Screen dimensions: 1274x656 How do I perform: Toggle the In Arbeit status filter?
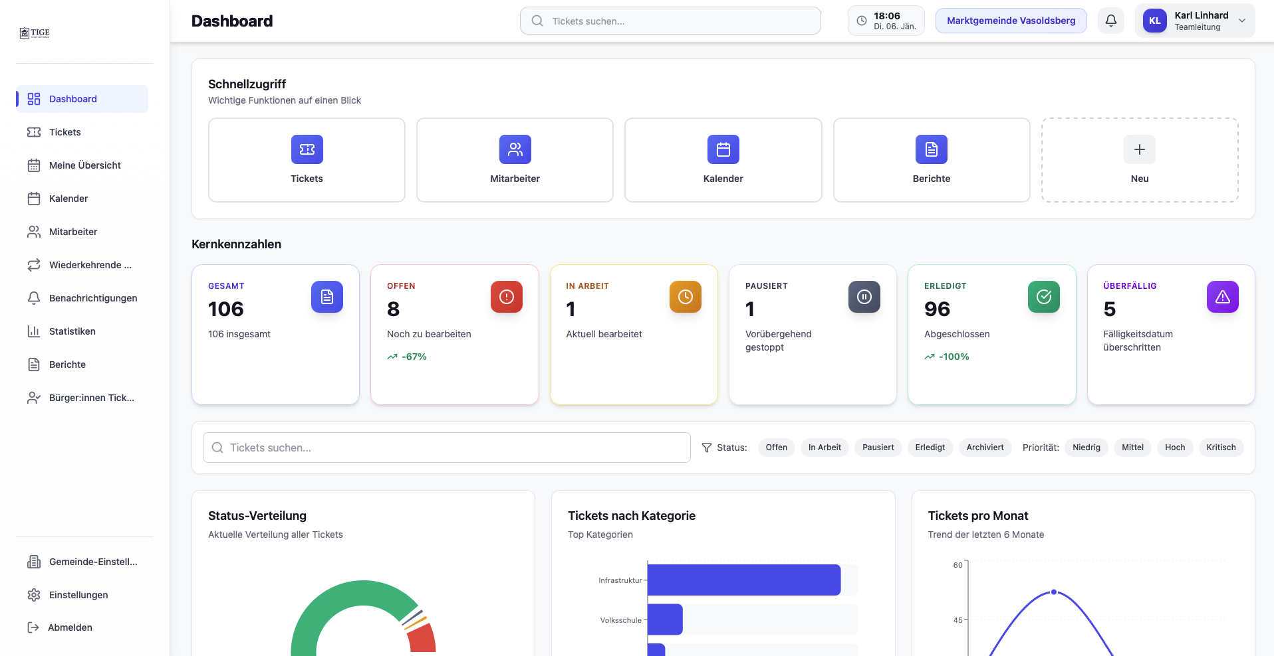click(x=825, y=448)
